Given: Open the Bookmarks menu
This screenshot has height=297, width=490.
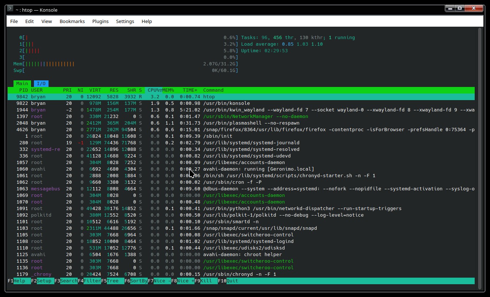Looking at the screenshot, I should [72, 21].
